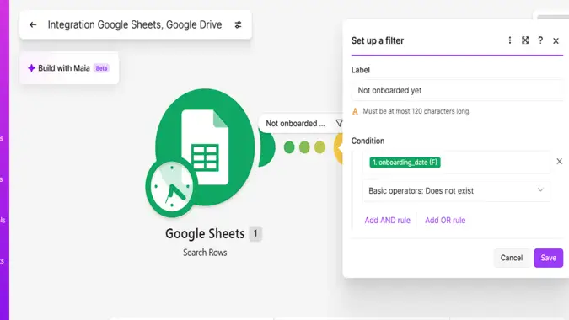569x320 pixels.
Task: Open scenario settings sliders icon
Action: tap(238, 24)
